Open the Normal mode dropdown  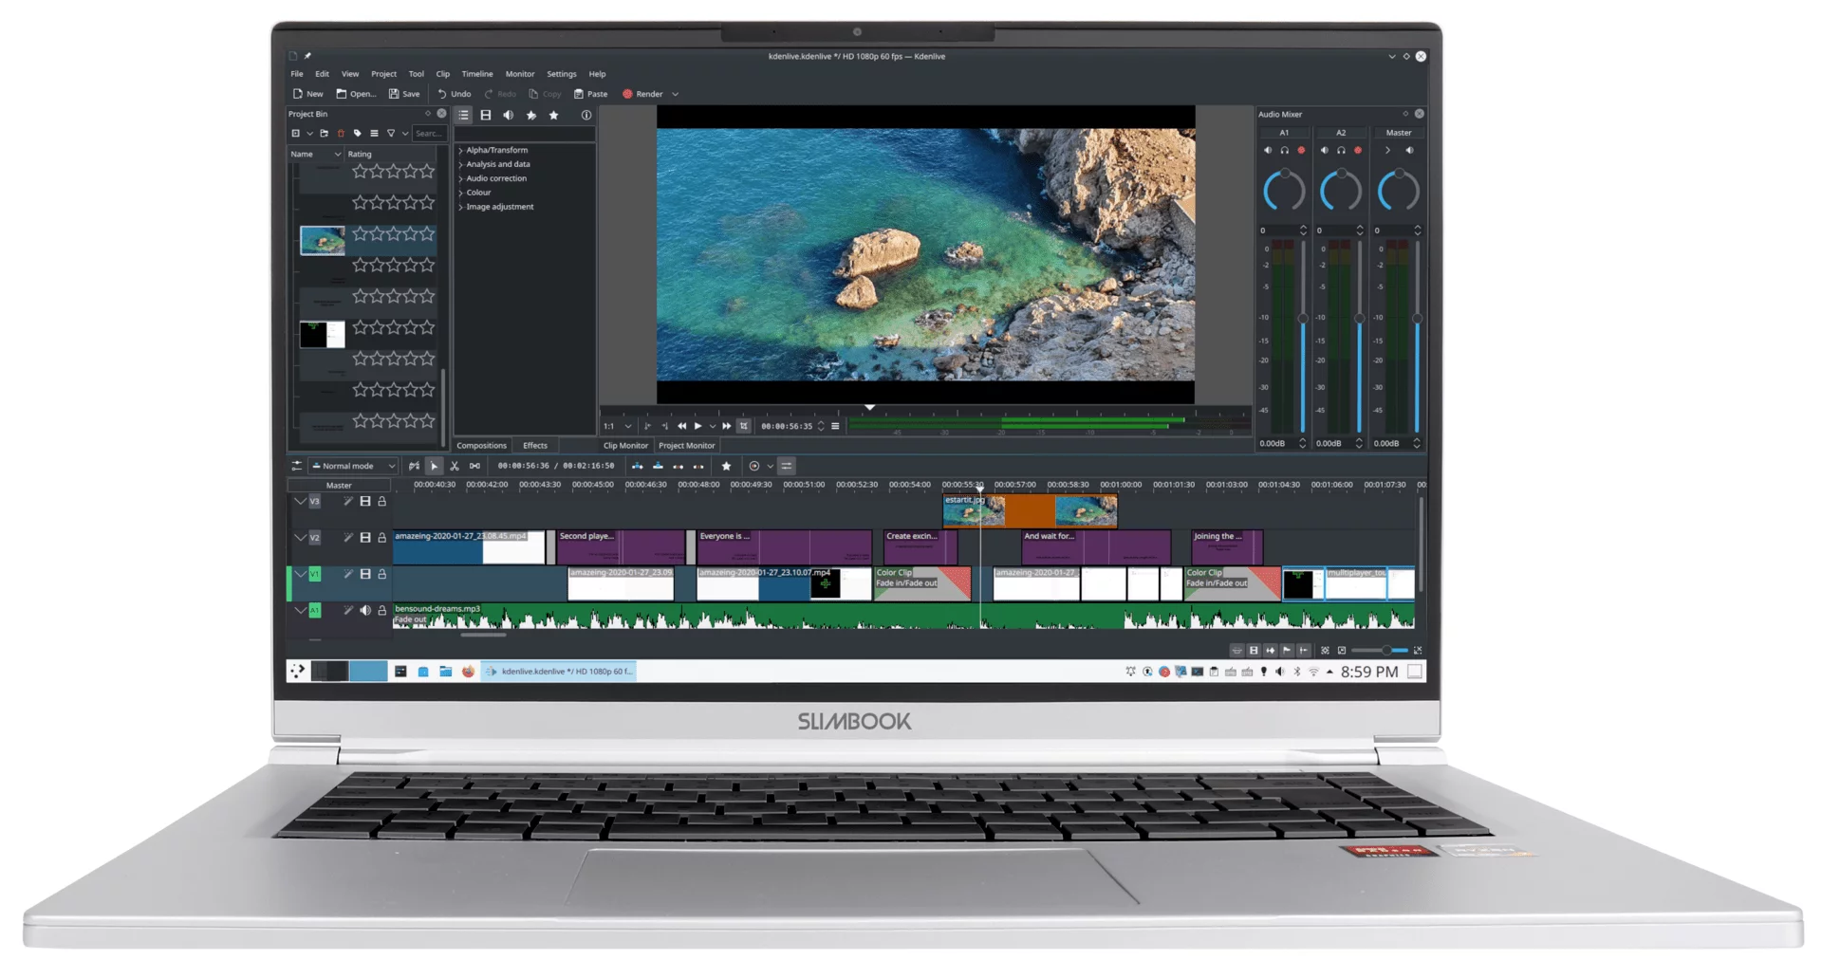354,466
